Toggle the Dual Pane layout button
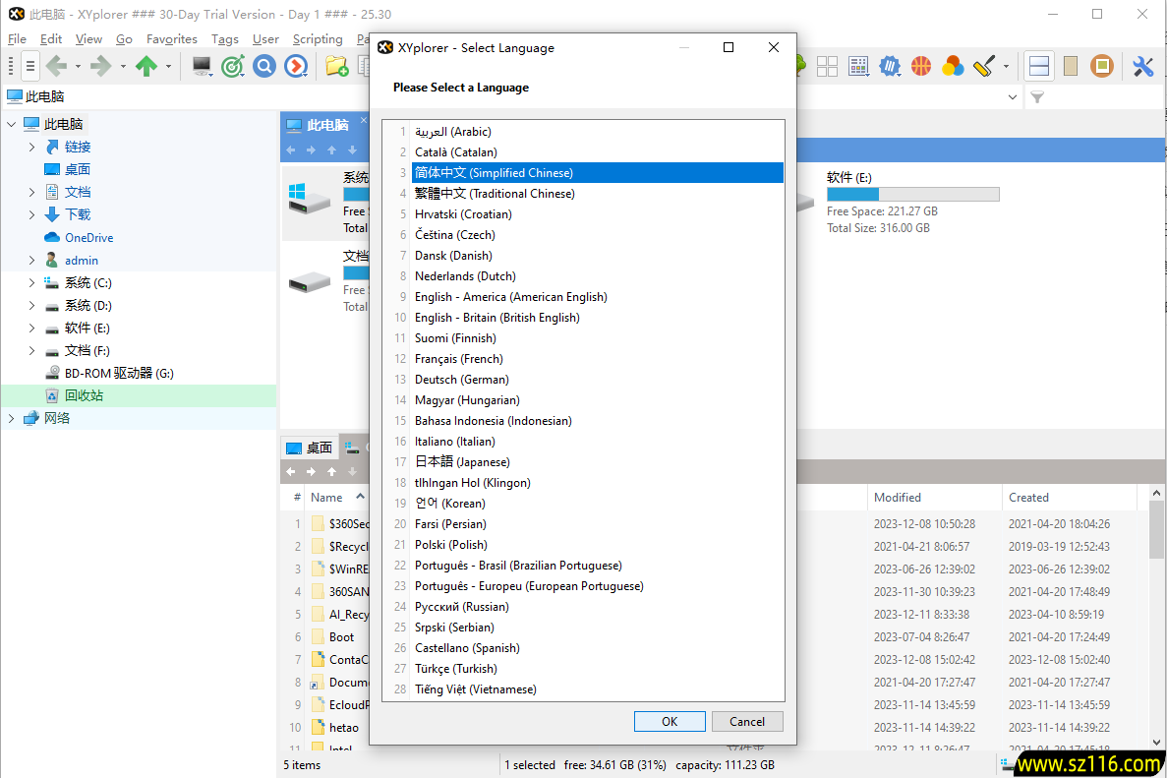The image size is (1167, 778). click(x=1039, y=66)
